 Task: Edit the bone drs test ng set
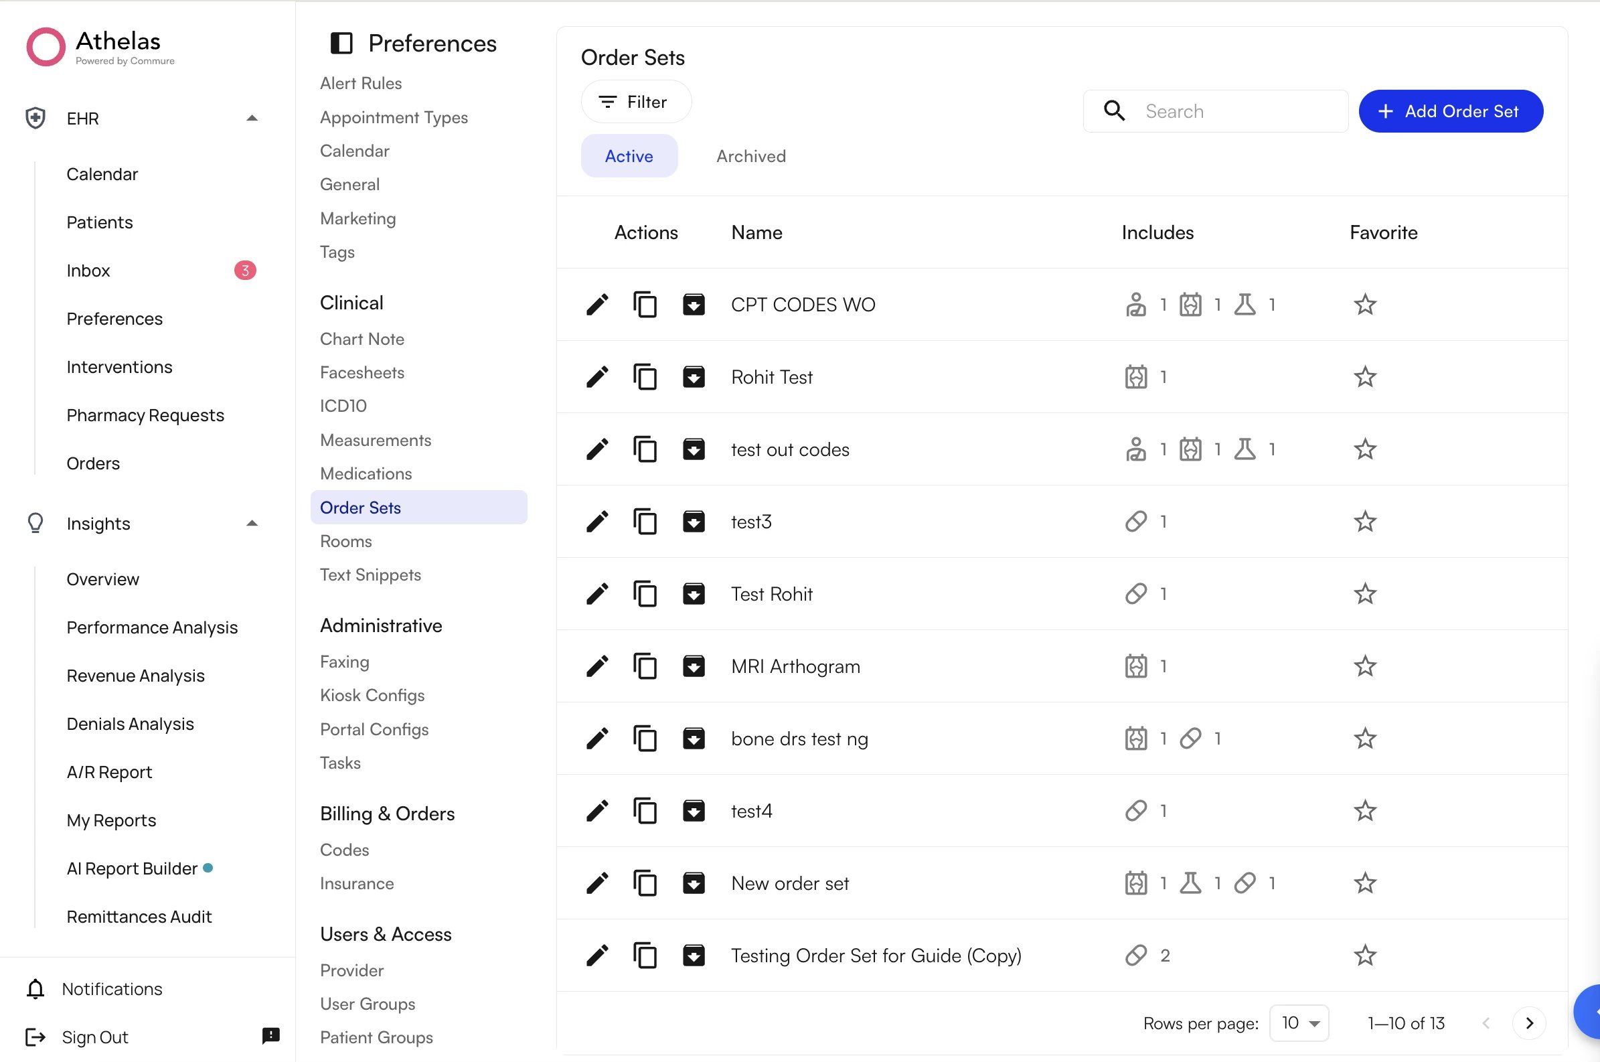596,739
